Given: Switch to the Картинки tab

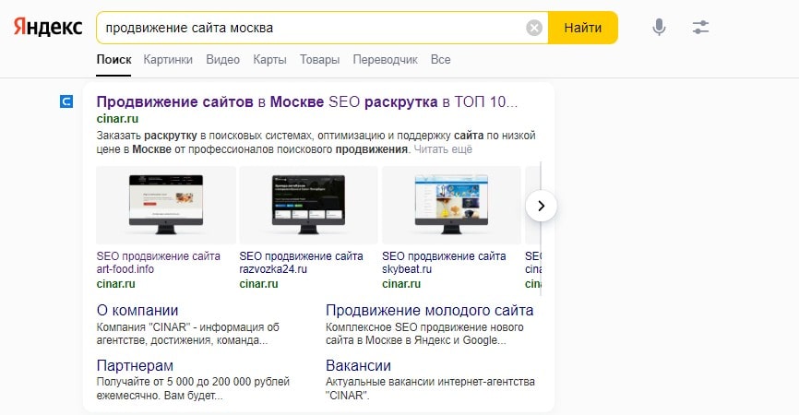Looking at the screenshot, I should click(168, 60).
